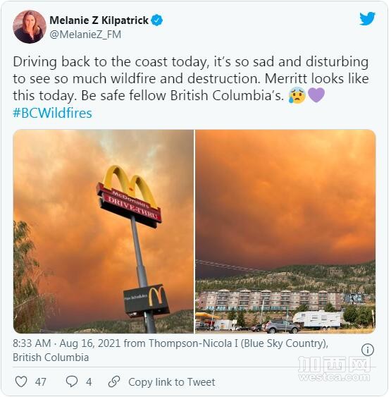Click the 4 replies count
This screenshot has width=391, height=397.
click(89, 381)
